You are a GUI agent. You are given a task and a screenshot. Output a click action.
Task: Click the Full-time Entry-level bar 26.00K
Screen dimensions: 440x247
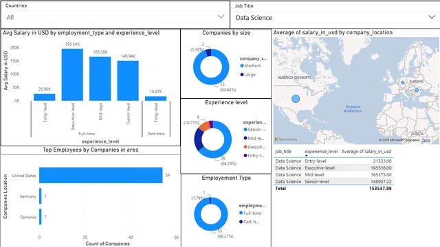pyautogui.click(x=45, y=97)
